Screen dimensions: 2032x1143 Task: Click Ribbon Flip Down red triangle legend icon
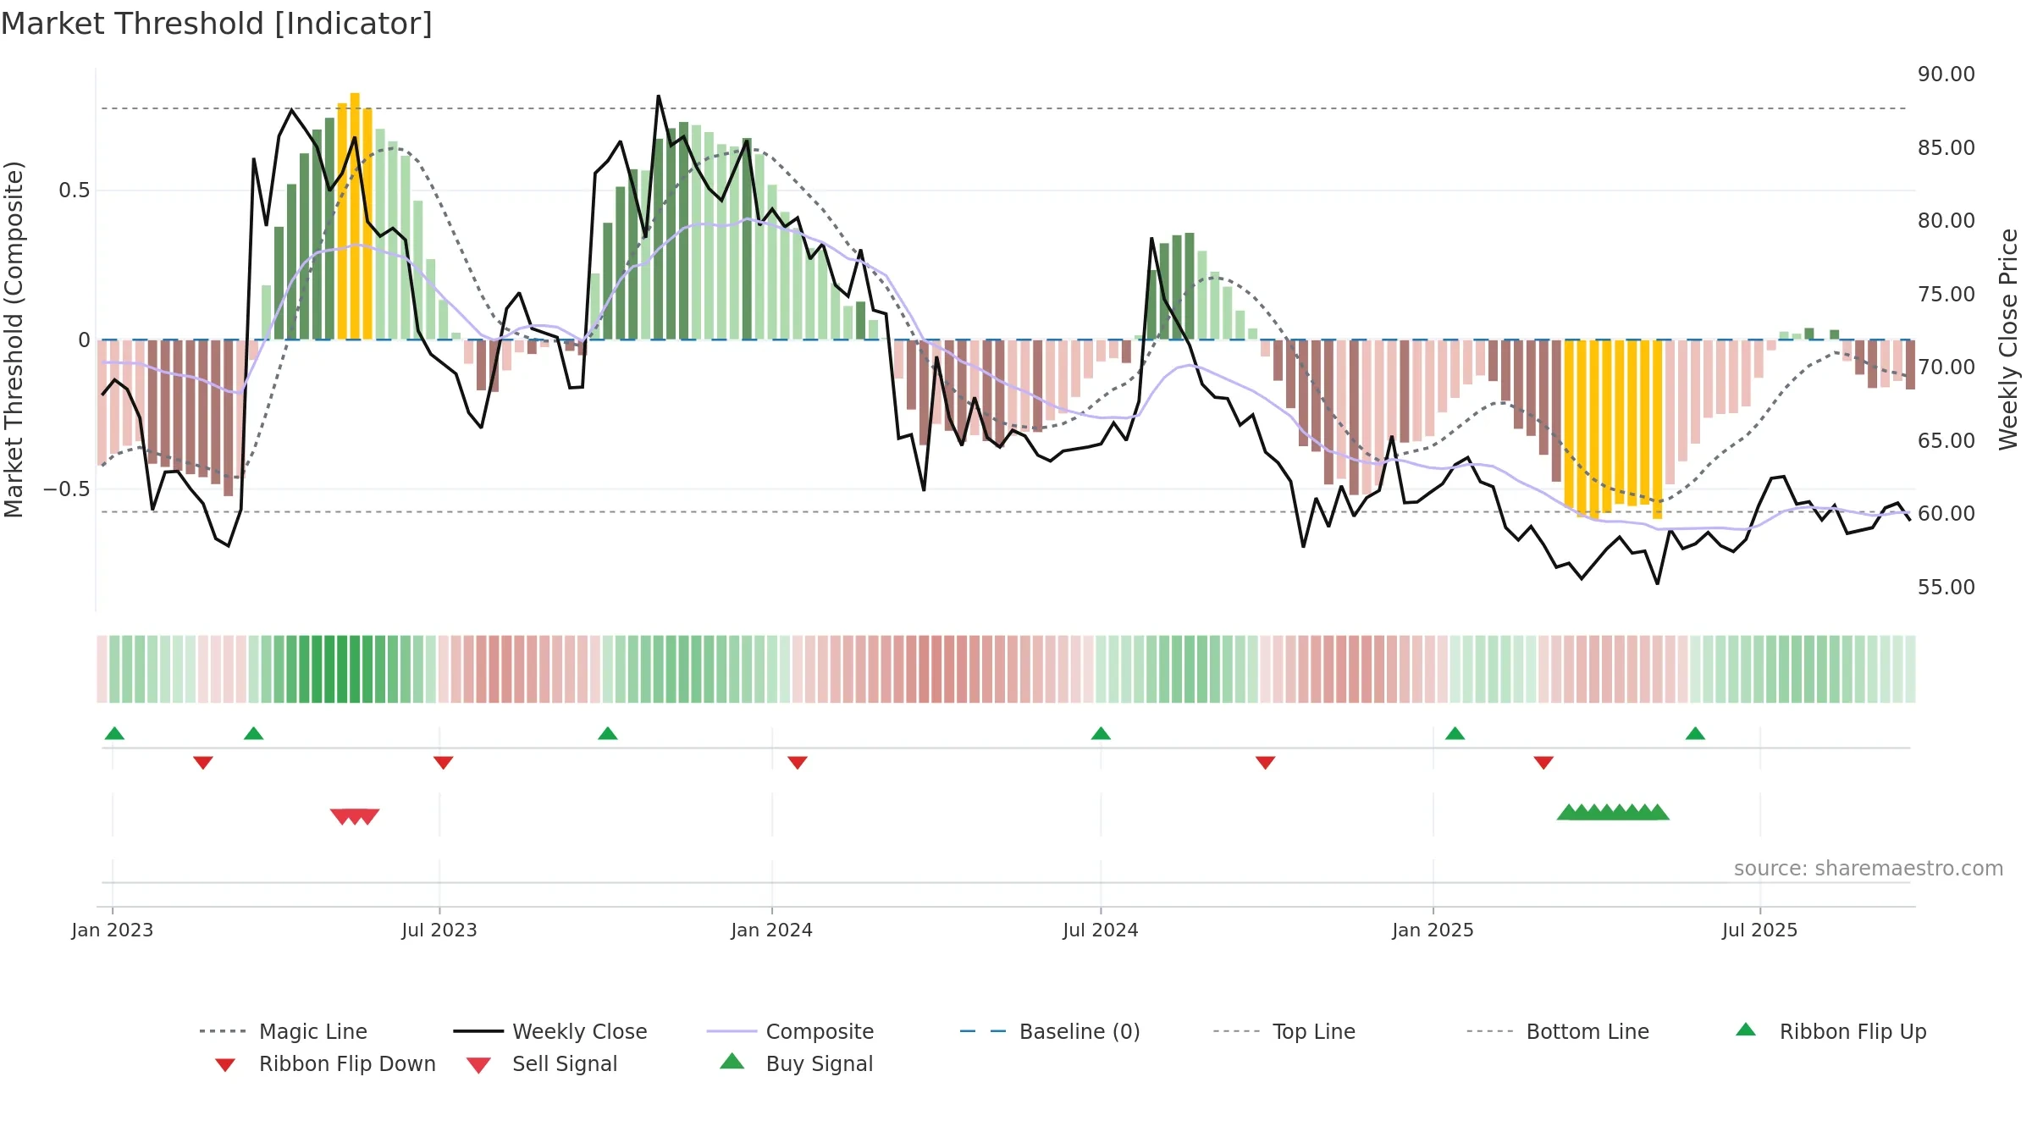click(225, 1064)
